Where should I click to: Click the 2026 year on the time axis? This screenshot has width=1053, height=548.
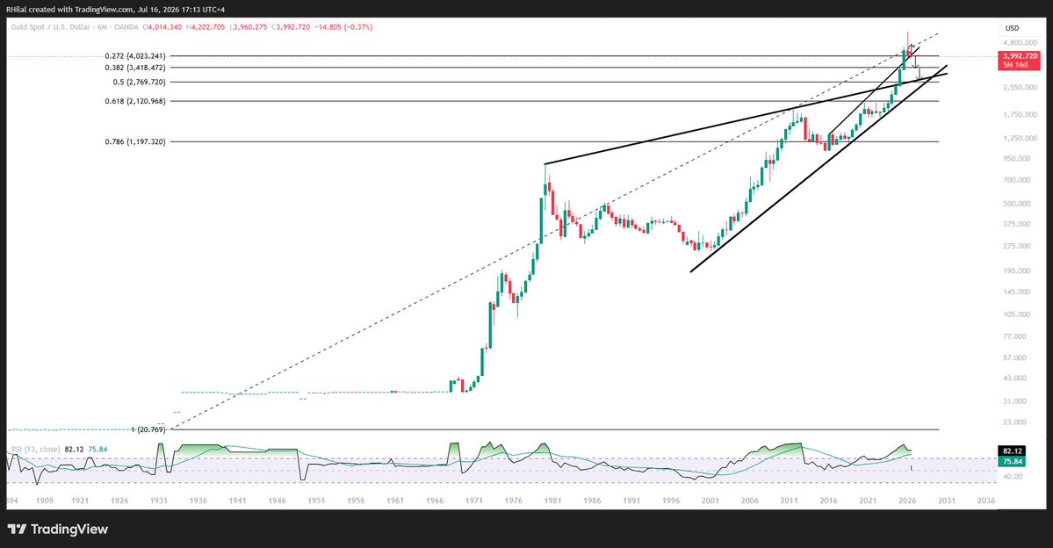pyautogui.click(x=907, y=501)
